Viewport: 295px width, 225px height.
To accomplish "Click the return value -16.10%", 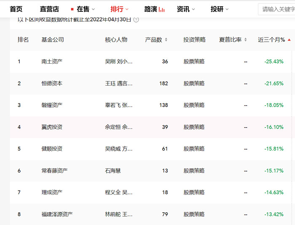I will pyautogui.click(x=274, y=127).
